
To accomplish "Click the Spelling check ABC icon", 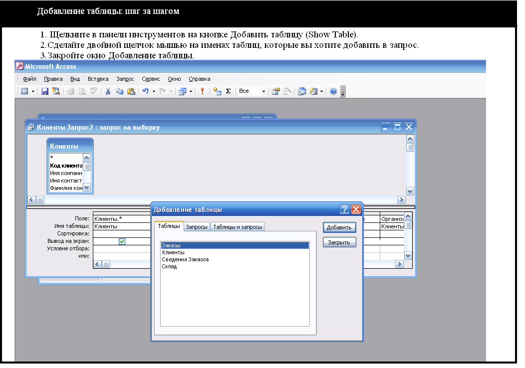I will (x=93, y=91).
